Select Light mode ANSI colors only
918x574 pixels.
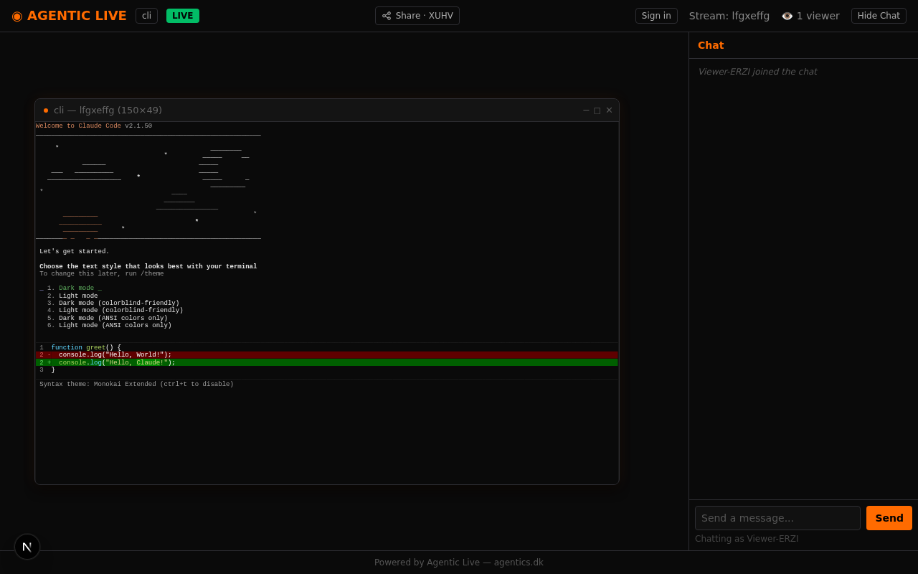click(x=115, y=326)
